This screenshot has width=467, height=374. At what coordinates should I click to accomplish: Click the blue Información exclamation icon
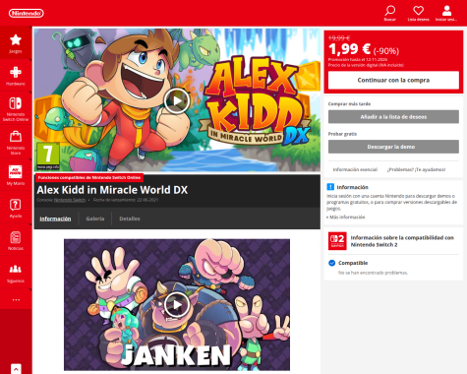click(x=330, y=187)
